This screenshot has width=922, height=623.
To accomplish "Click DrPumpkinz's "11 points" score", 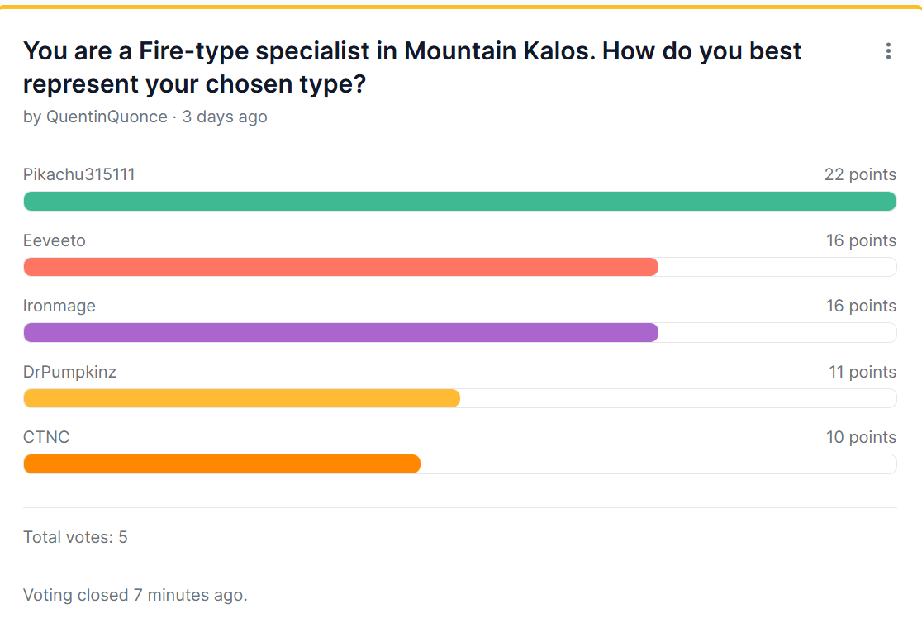I will coord(863,372).
